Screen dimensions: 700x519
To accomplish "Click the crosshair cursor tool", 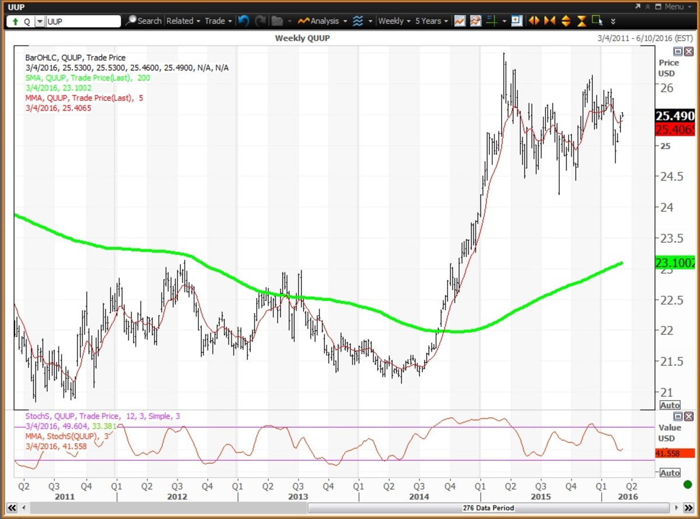I will coord(492,21).
